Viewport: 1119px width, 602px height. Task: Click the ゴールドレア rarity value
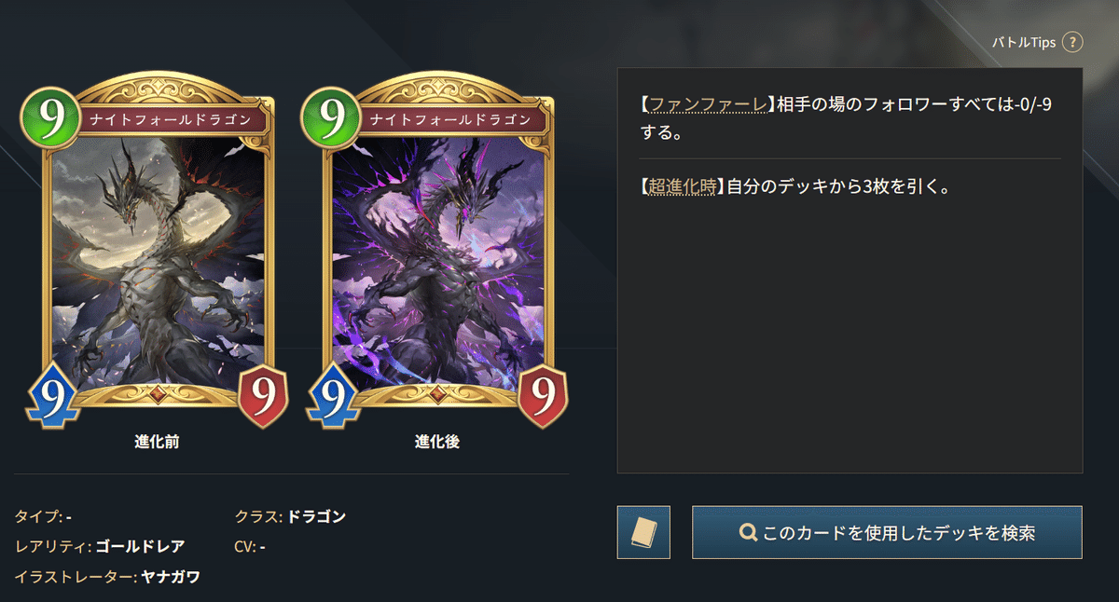point(140,546)
